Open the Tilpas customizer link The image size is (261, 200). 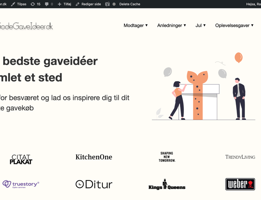(18, 4)
